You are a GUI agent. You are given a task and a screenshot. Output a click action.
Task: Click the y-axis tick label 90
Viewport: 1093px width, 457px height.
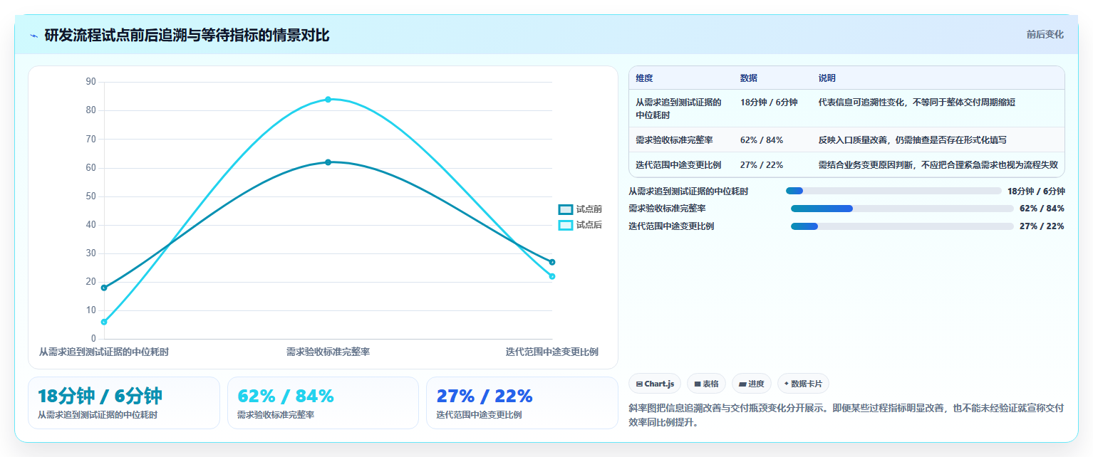tap(90, 82)
